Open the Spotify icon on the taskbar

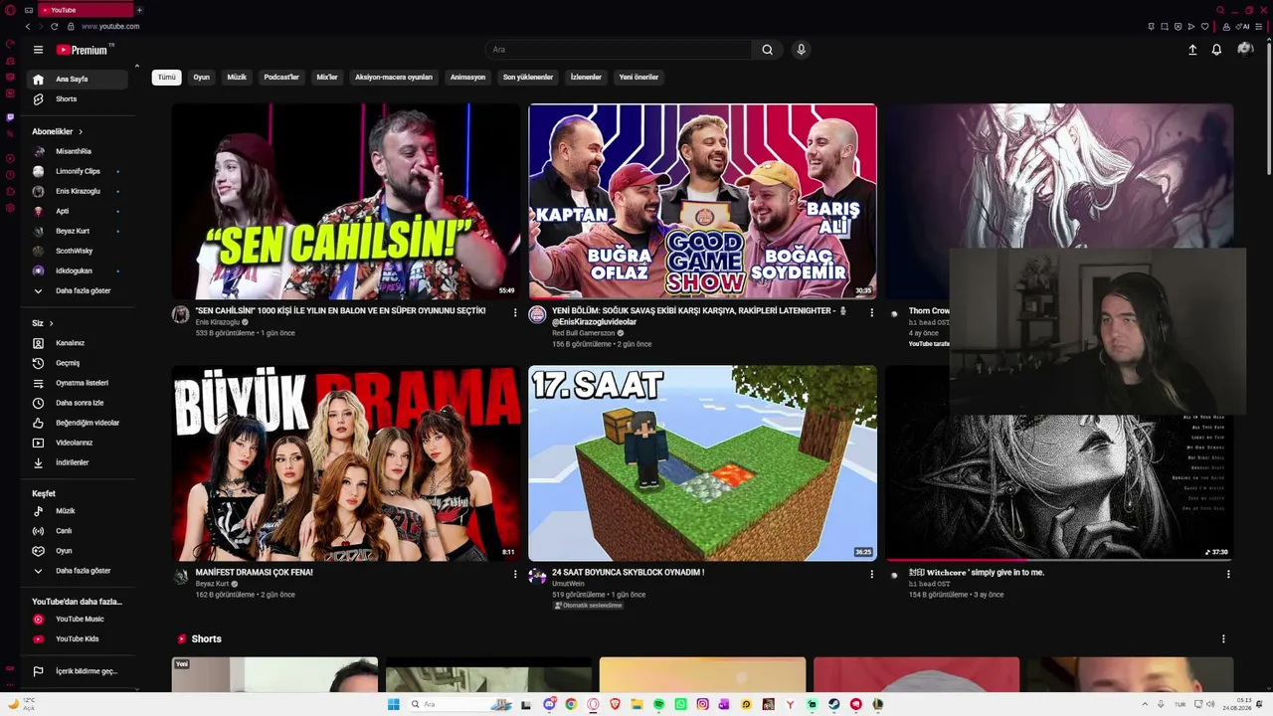coord(658,704)
